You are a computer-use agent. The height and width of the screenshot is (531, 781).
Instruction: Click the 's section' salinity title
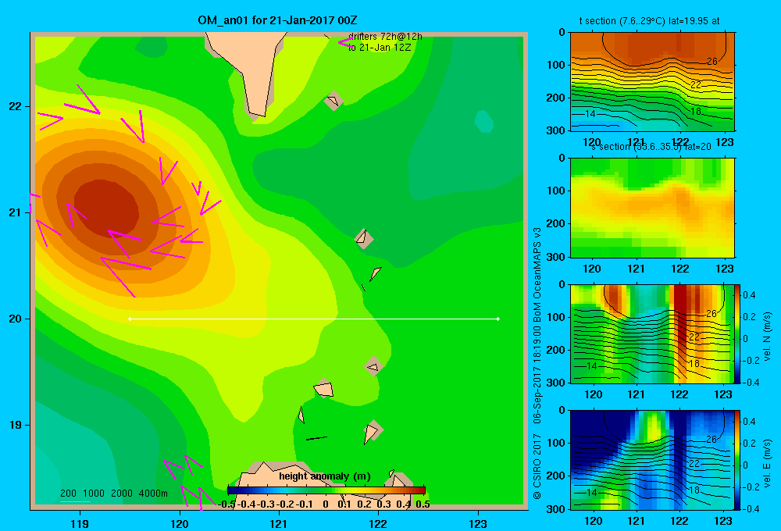651,147
